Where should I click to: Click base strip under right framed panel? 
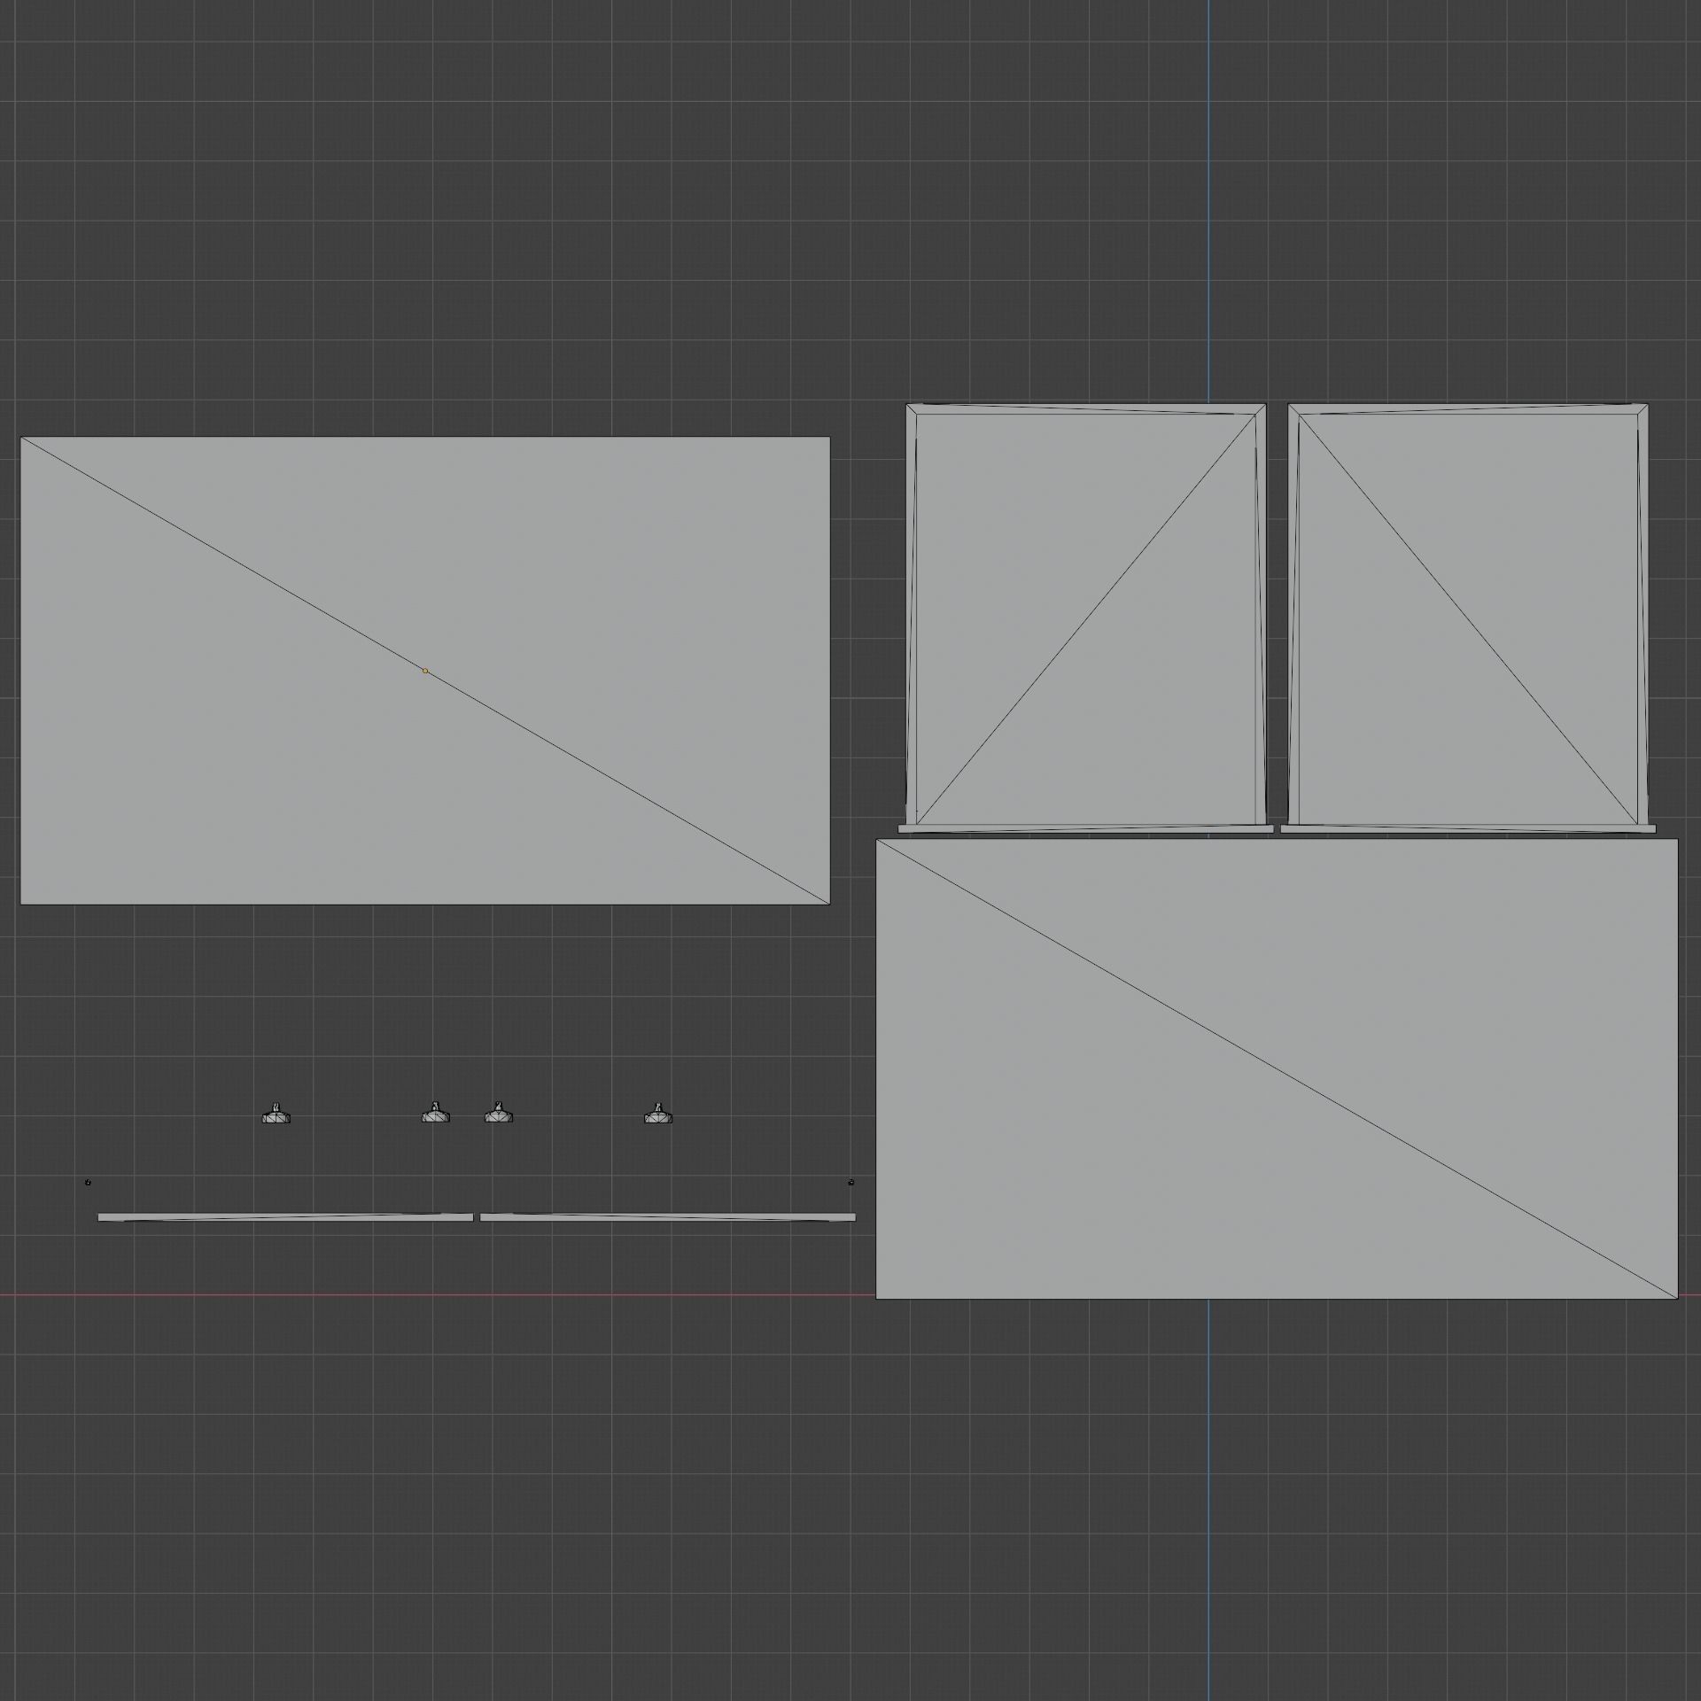tap(1467, 829)
